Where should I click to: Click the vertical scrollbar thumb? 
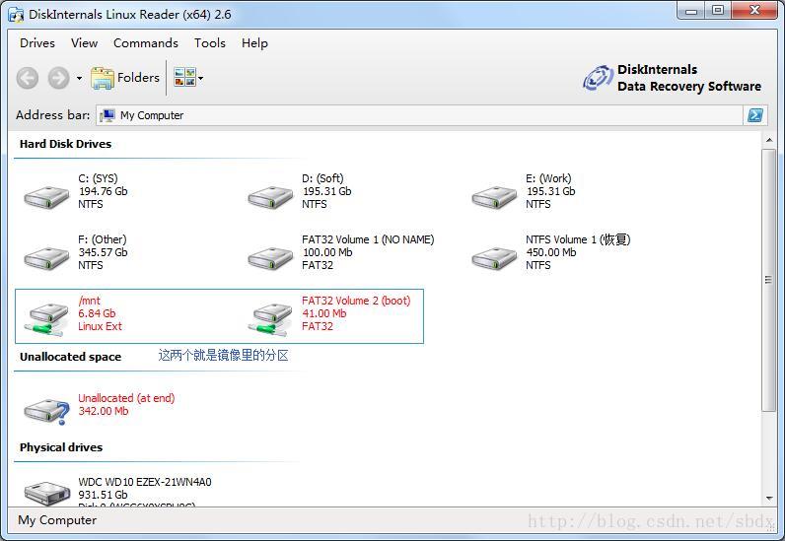point(769,280)
